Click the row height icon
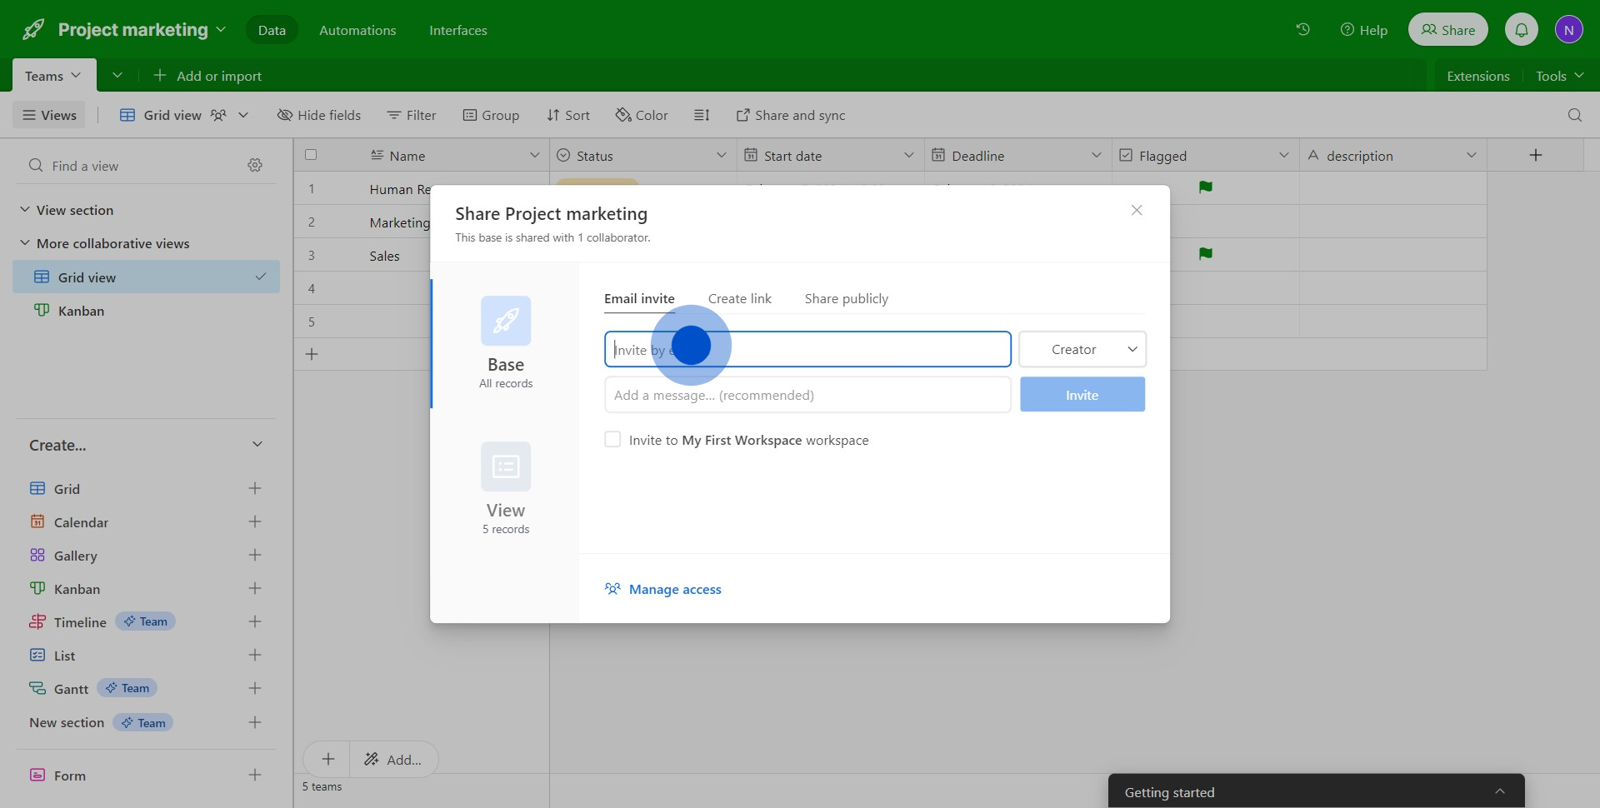 [702, 115]
